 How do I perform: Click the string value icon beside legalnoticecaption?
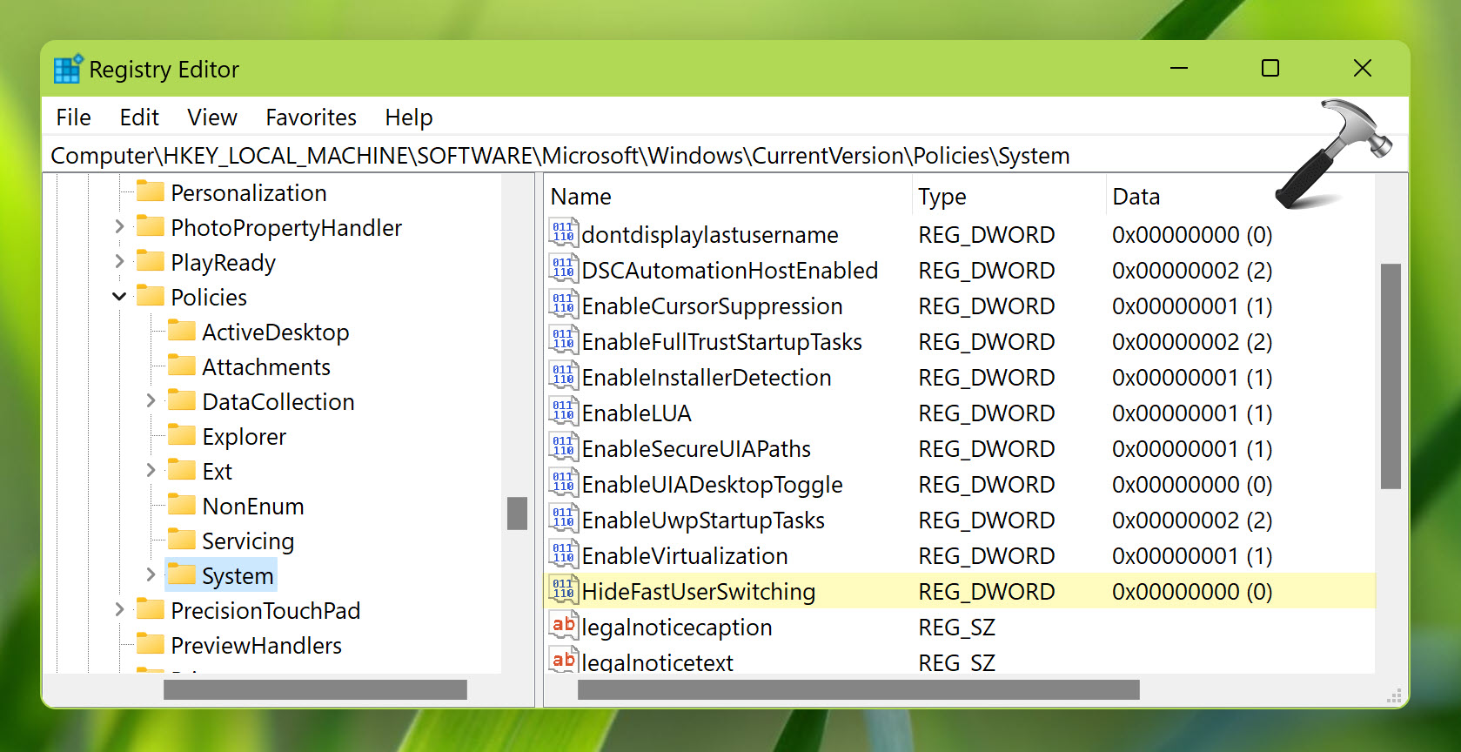(563, 626)
